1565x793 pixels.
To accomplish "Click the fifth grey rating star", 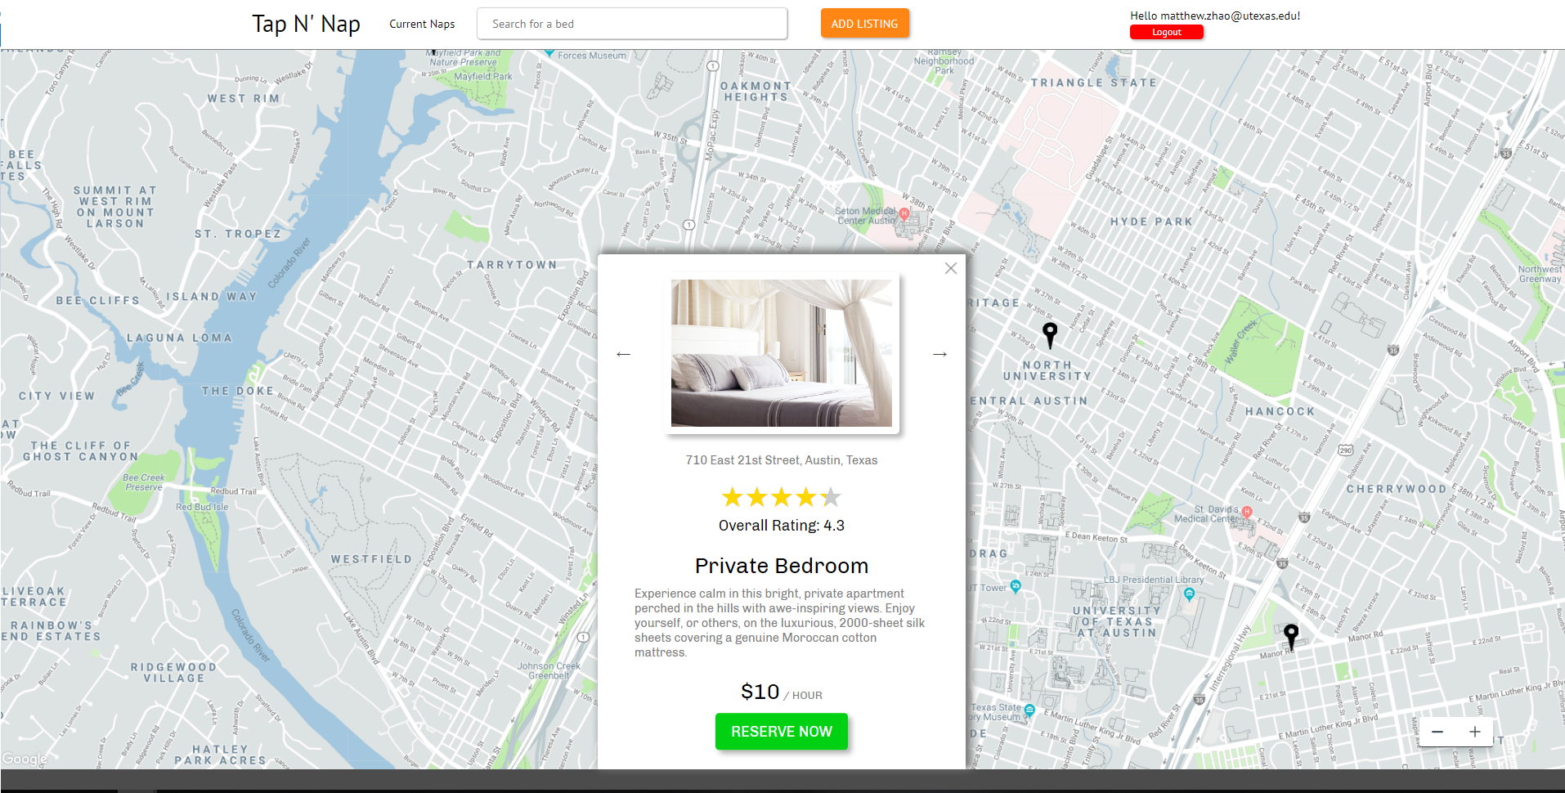I will pyautogui.click(x=831, y=497).
